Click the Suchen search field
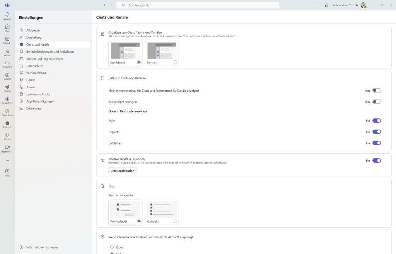The height and width of the screenshot is (254, 396). coord(198,5)
